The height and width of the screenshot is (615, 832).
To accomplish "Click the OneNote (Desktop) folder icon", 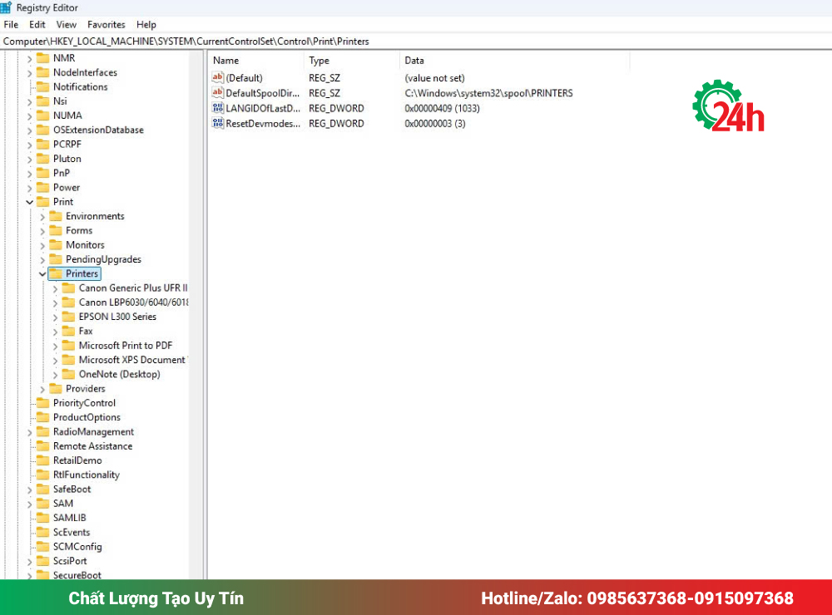I will (68, 374).
